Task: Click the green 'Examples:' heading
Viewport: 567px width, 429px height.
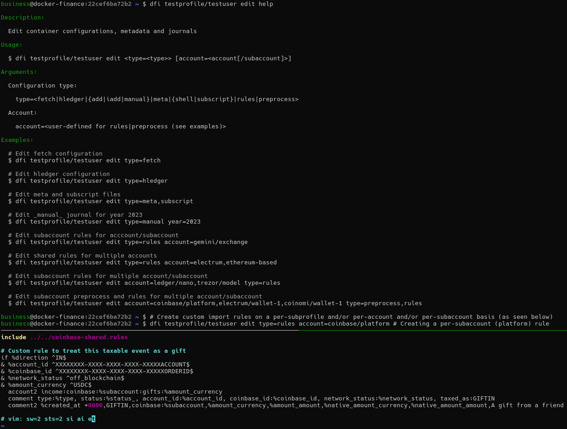Action: [x=17, y=140]
